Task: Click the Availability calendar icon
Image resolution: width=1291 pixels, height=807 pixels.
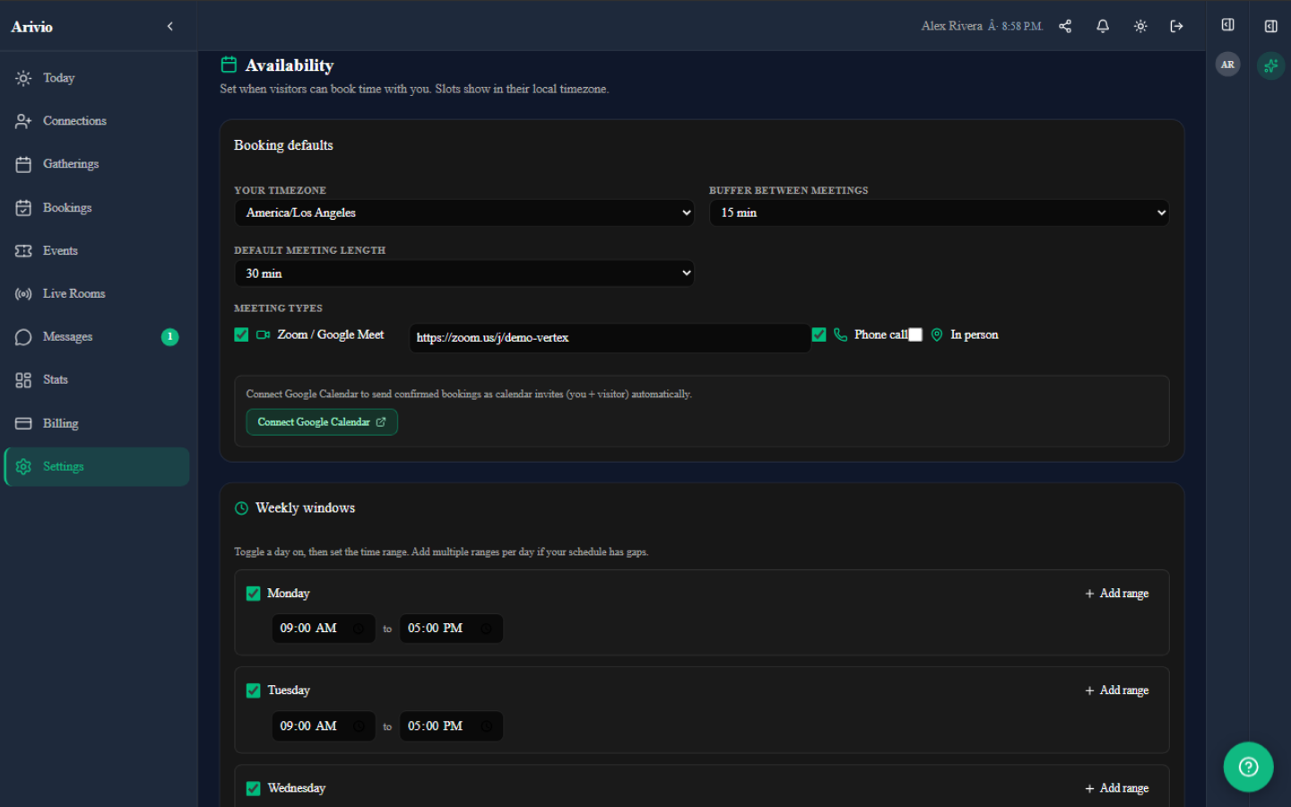Action: [x=230, y=65]
